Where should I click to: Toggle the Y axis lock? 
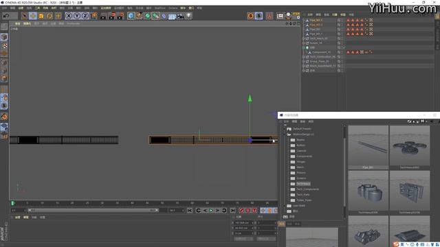click(x=77, y=16)
